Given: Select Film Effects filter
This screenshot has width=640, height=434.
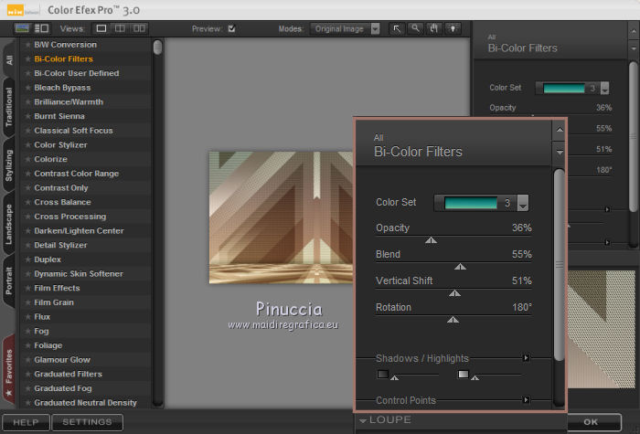Looking at the screenshot, I should (57, 288).
